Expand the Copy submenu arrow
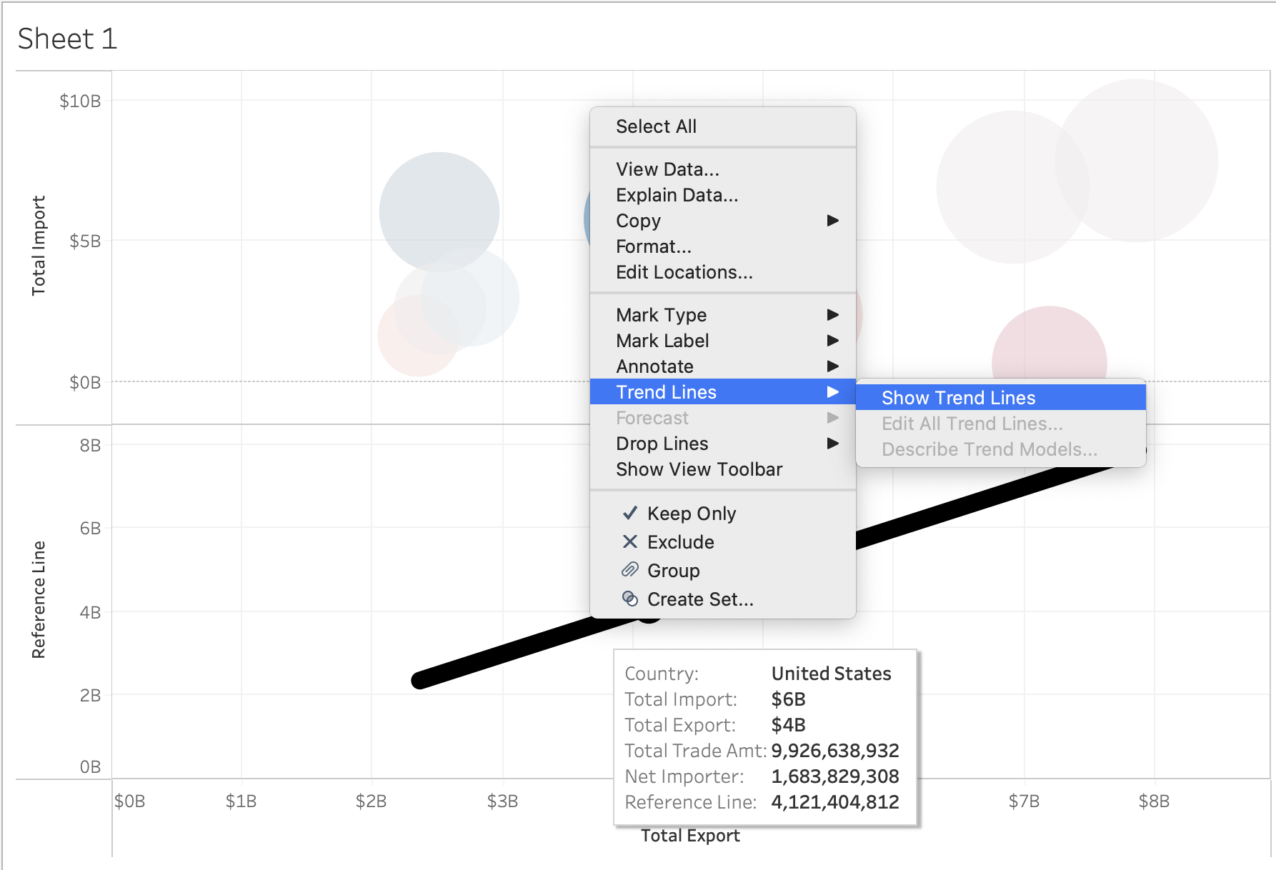 [x=832, y=221]
